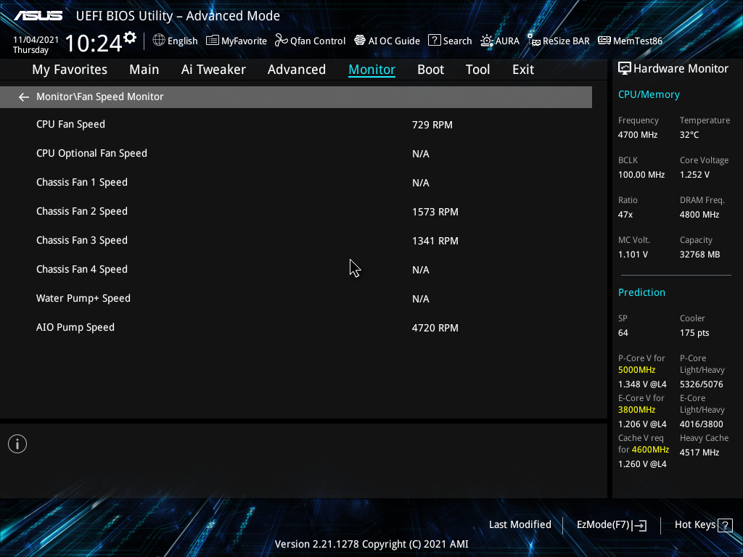The image size is (743, 557).
Task: Select the Monitor tab
Action: pyautogui.click(x=372, y=70)
